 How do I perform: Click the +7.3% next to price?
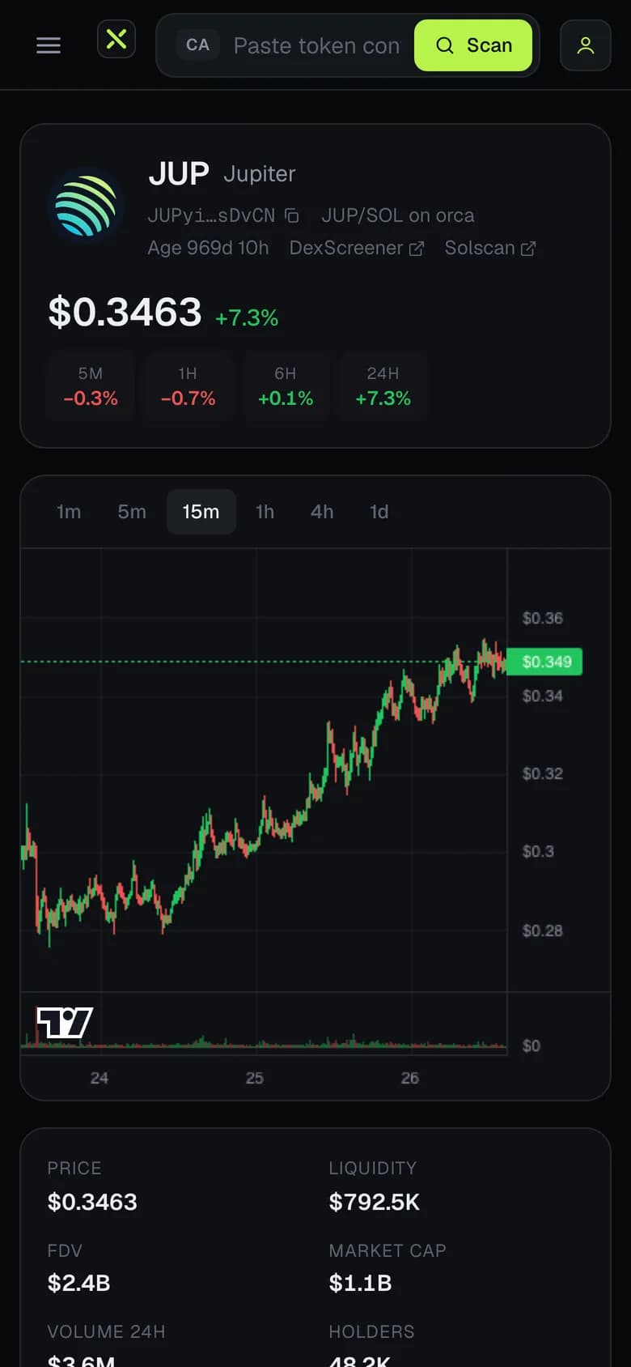[247, 317]
